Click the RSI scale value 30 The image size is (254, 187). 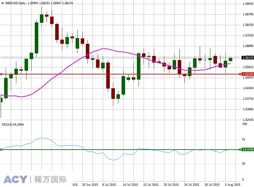[243, 164]
